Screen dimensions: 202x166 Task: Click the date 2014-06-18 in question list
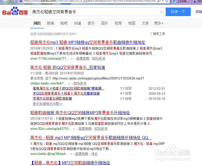point(157,99)
